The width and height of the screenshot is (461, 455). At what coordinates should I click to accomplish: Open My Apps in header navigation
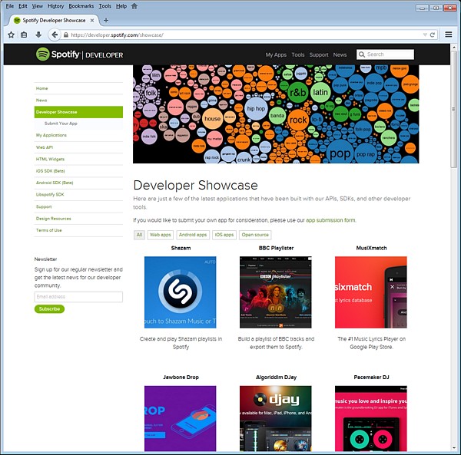pos(276,54)
